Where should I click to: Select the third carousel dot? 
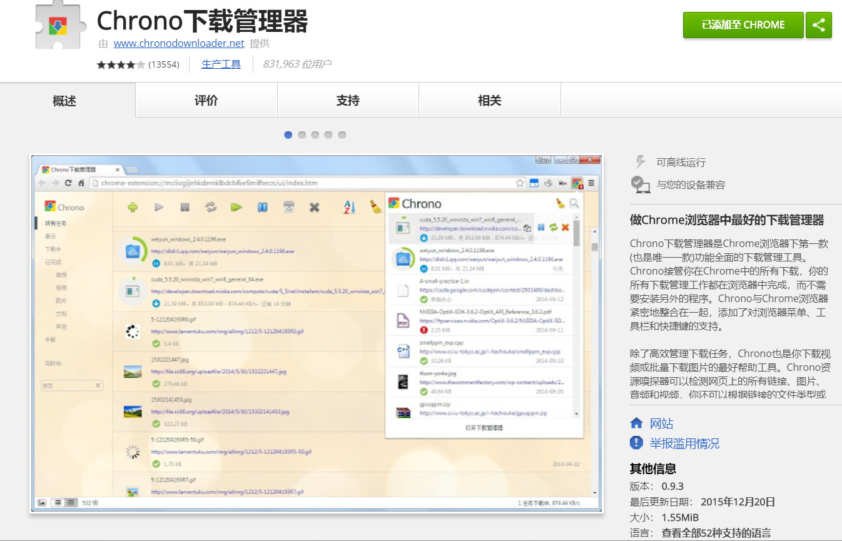point(315,134)
